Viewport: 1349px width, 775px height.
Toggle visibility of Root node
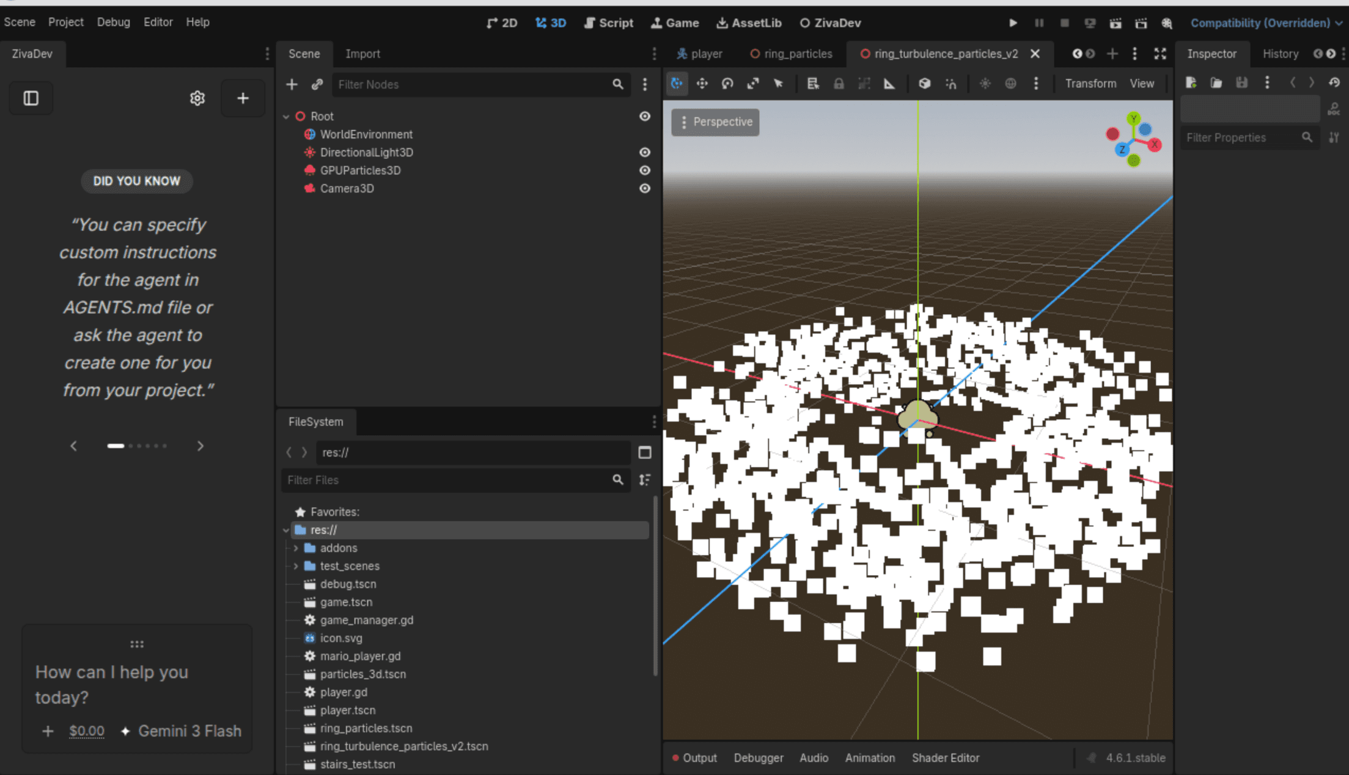point(645,116)
